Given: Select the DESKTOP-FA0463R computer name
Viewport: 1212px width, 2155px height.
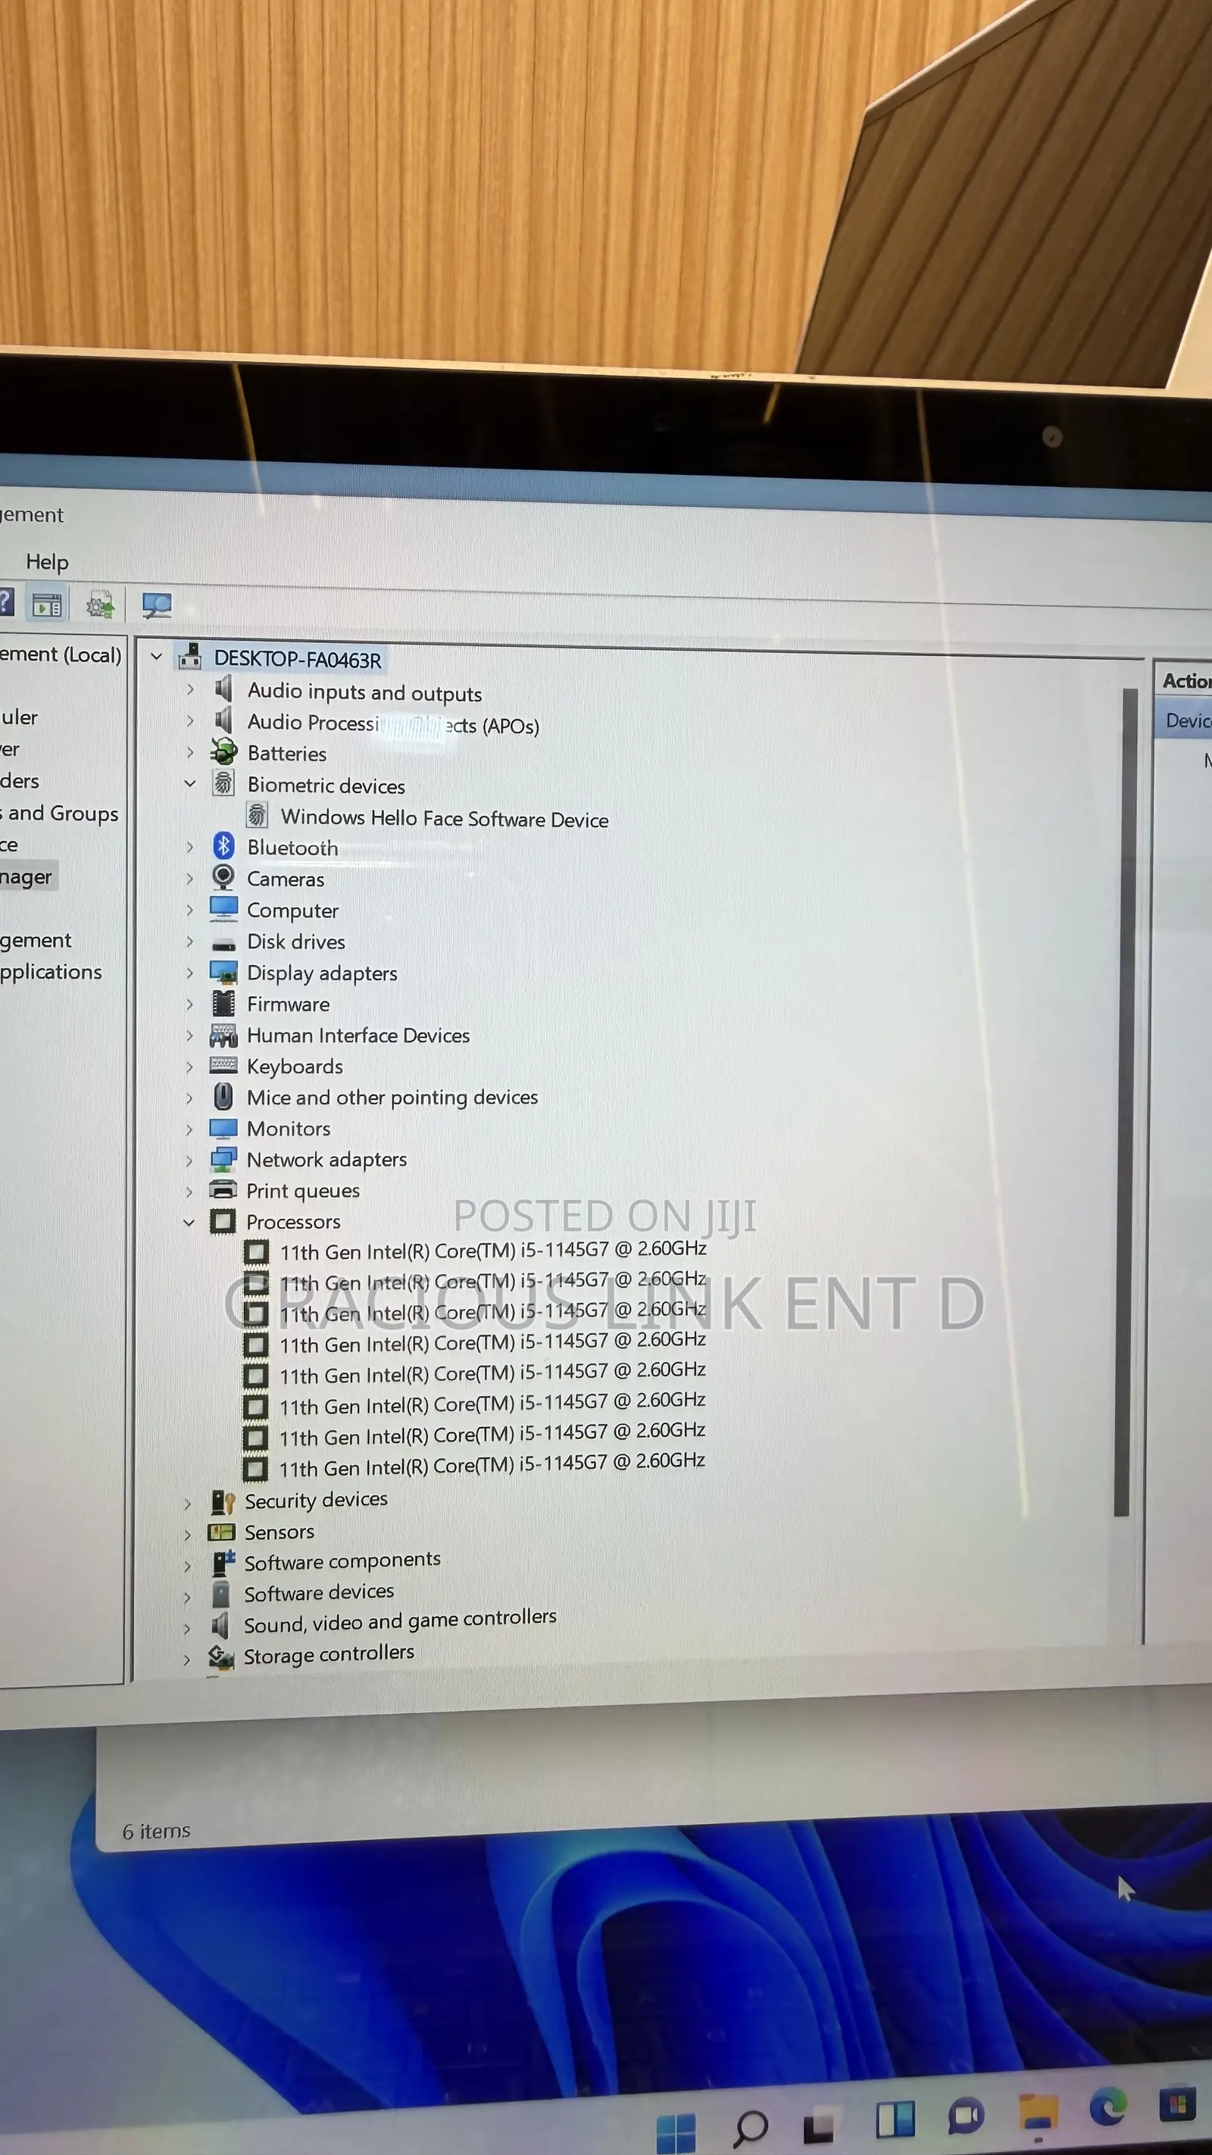Looking at the screenshot, I should 297,659.
